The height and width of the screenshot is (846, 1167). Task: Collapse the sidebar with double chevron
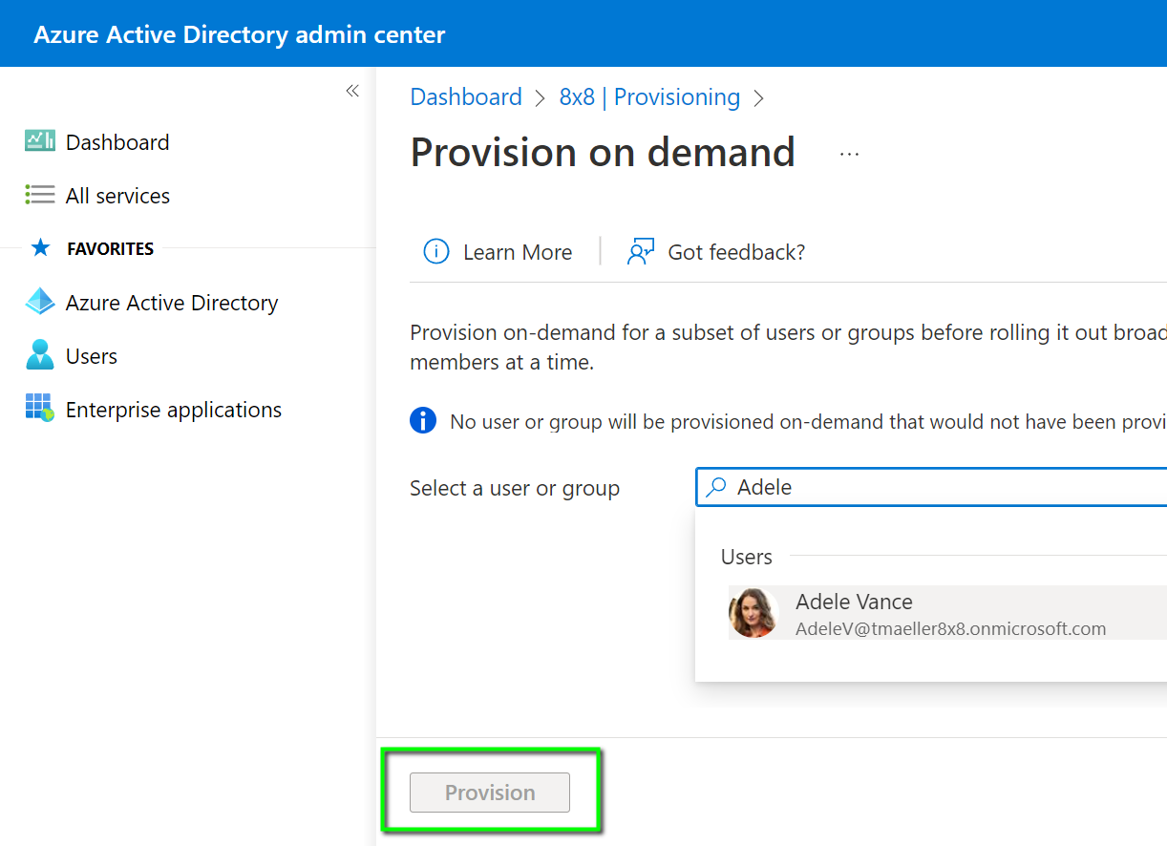coord(352,91)
